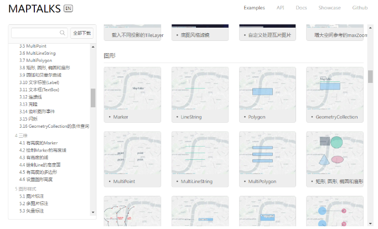
Task: Click main page scroll-up arrow
Action: coord(370,27)
